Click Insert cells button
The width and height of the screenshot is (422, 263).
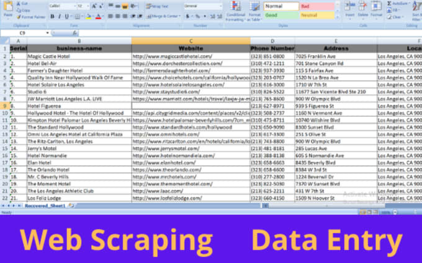349,10
